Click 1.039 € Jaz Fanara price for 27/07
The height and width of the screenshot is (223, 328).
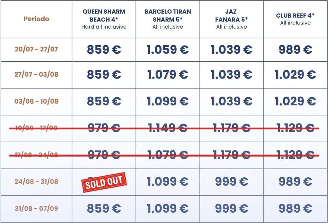(x=231, y=75)
